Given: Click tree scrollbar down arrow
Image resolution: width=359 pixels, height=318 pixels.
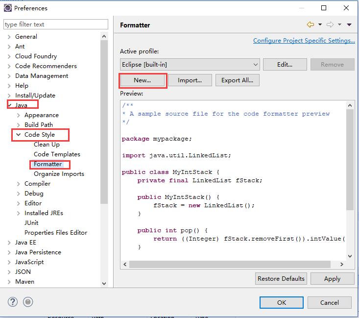Looking at the screenshot, I should point(104,283).
